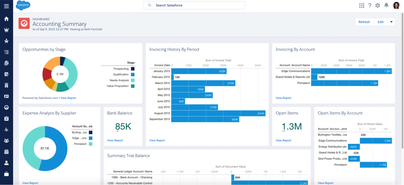Image resolution: width=404 pixels, height=185 pixels.
Task: Click Energy Distribution plc -462K bar
Action: (x=354, y=147)
